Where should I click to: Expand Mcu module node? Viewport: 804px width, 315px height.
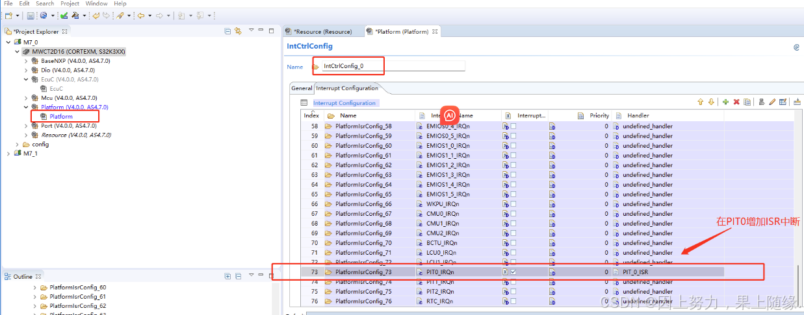pyautogui.click(x=26, y=98)
